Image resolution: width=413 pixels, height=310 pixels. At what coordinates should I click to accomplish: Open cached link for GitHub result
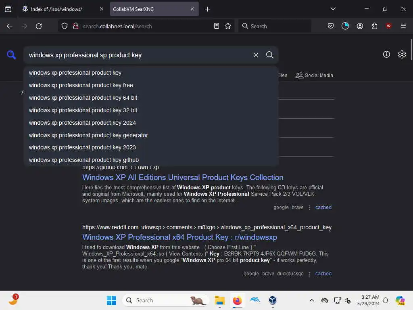coord(323,207)
